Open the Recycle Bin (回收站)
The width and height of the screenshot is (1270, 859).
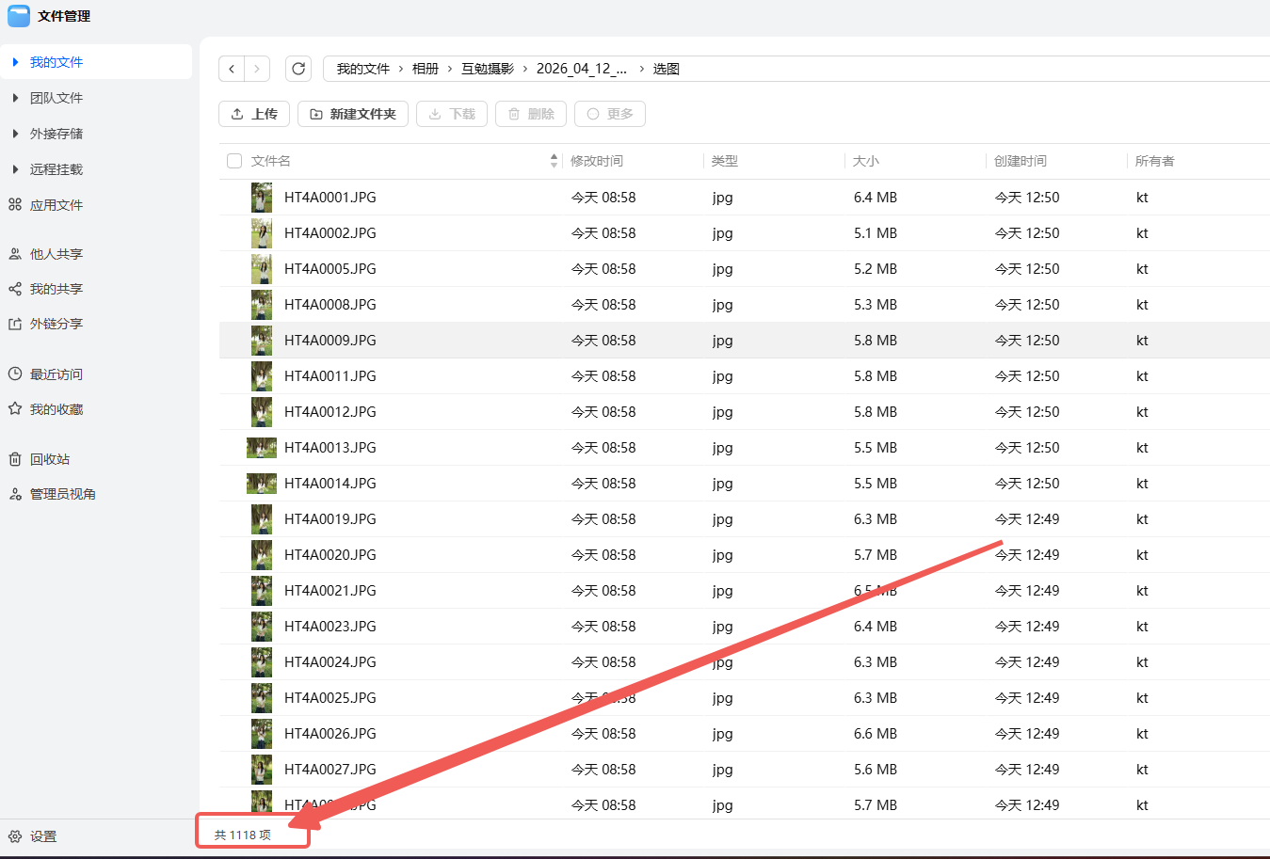click(x=49, y=459)
